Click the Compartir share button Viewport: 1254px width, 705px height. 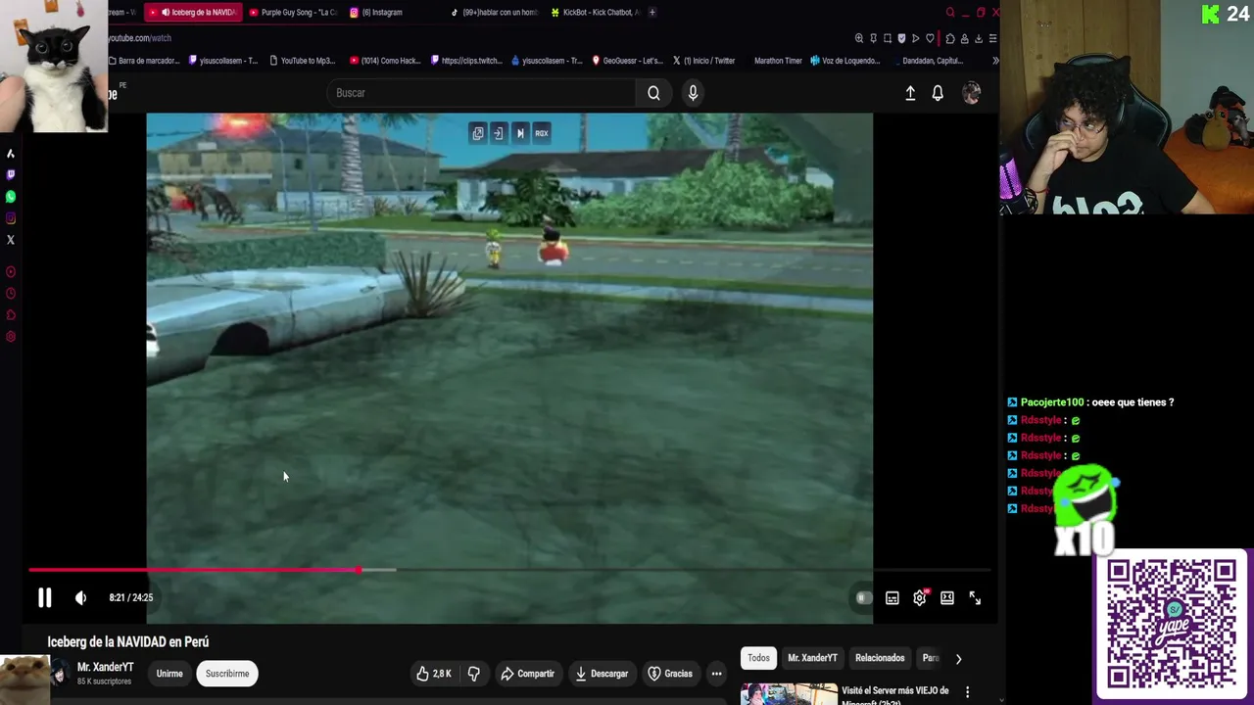[x=527, y=674]
